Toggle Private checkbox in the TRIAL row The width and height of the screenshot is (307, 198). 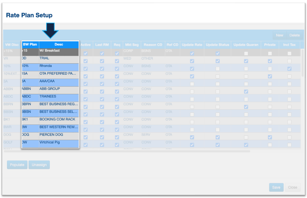[270, 61]
